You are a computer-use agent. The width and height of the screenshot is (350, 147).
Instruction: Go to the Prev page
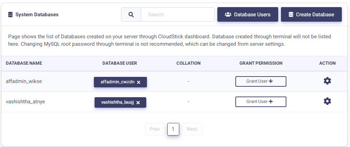[x=155, y=129]
